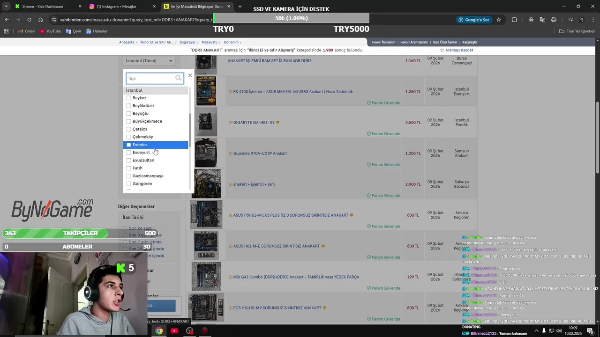
Task: Check the Esenyurt district checkbox
Action: [x=129, y=153]
